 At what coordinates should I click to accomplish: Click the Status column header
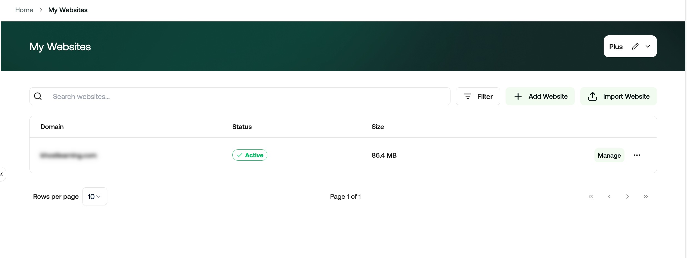click(242, 127)
